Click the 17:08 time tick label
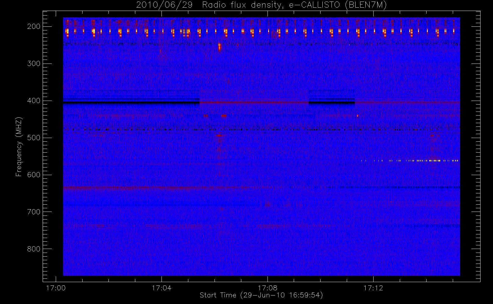493x304 pixels. (x=268, y=288)
